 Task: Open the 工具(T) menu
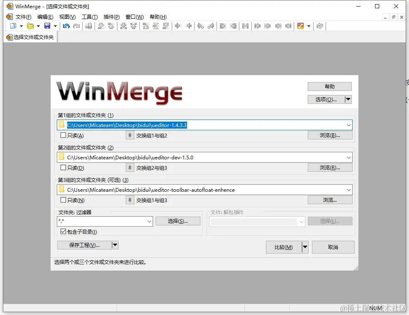(x=90, y=17)
